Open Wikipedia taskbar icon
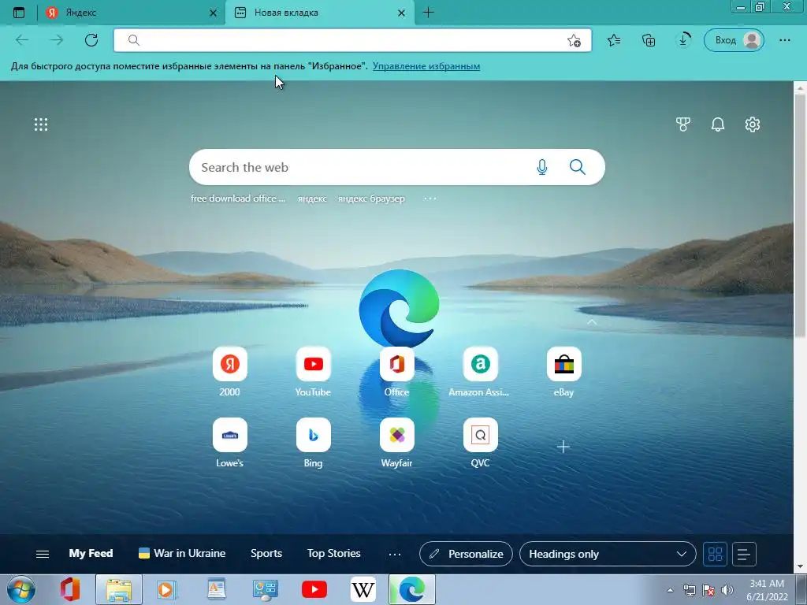Viewport: 807px width, 605px height. [363, 589]
